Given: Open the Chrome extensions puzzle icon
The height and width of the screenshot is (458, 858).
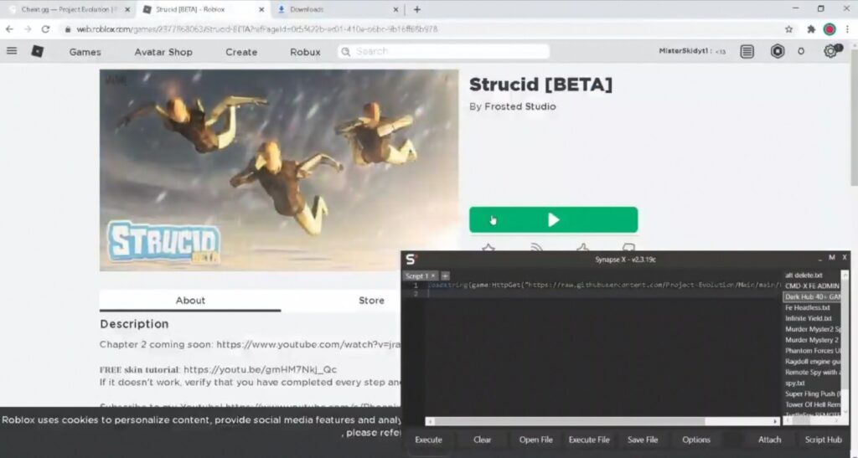Looking at the screenshot, I should [811, 29].
